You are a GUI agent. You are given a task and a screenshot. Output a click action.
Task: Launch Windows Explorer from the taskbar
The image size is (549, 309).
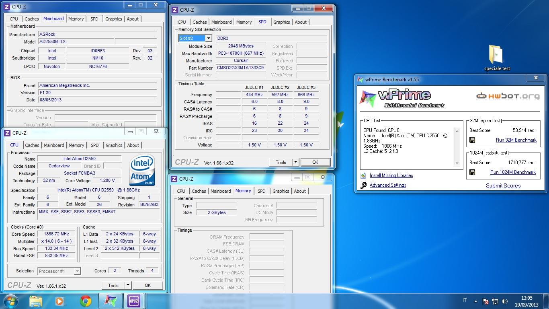pos(36,301)
